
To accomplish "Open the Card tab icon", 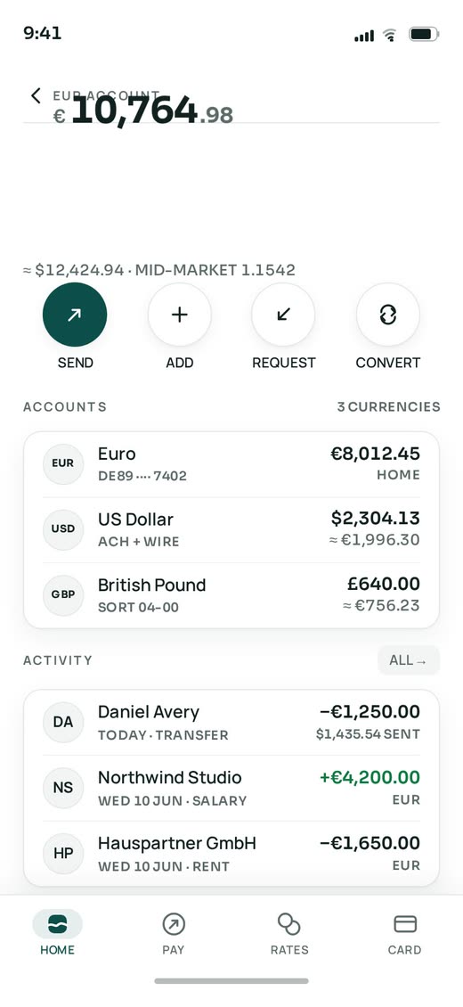I will point(404,924).
